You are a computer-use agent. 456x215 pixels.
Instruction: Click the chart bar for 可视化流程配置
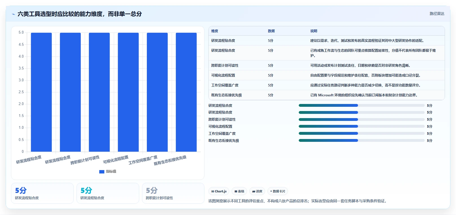(x=128, y=92)
